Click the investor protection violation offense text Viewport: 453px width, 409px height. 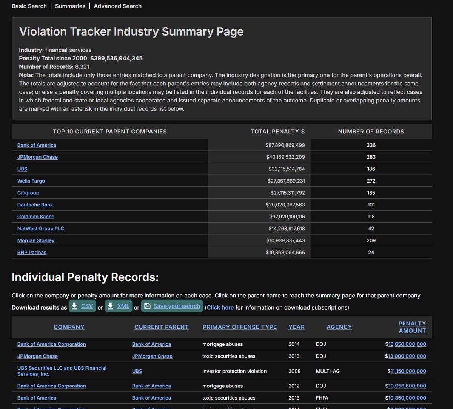[234, 371]
